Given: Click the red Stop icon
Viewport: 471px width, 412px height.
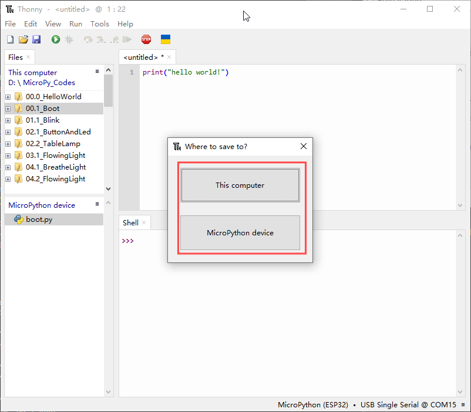Looking at the screenshot, I should click(146, 39).
